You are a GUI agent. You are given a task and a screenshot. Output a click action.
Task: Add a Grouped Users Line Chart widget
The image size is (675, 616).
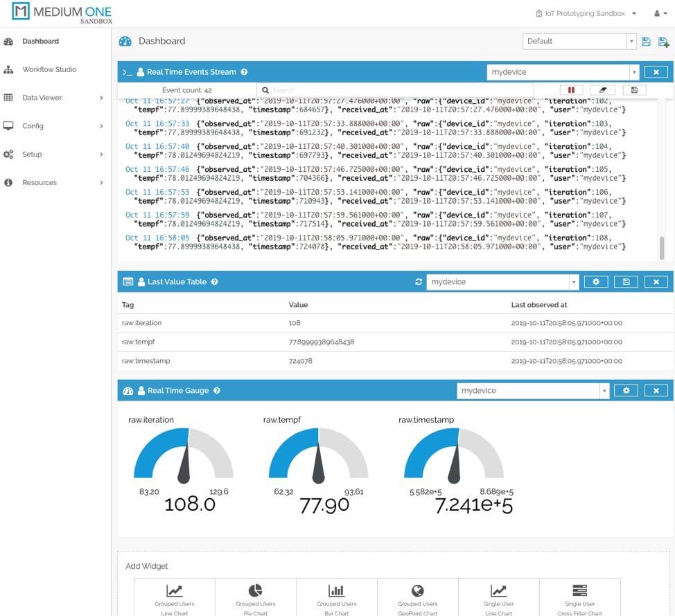174,597
